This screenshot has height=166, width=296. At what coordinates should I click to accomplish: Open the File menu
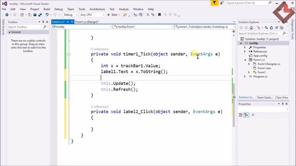click(x=4, y=9)
